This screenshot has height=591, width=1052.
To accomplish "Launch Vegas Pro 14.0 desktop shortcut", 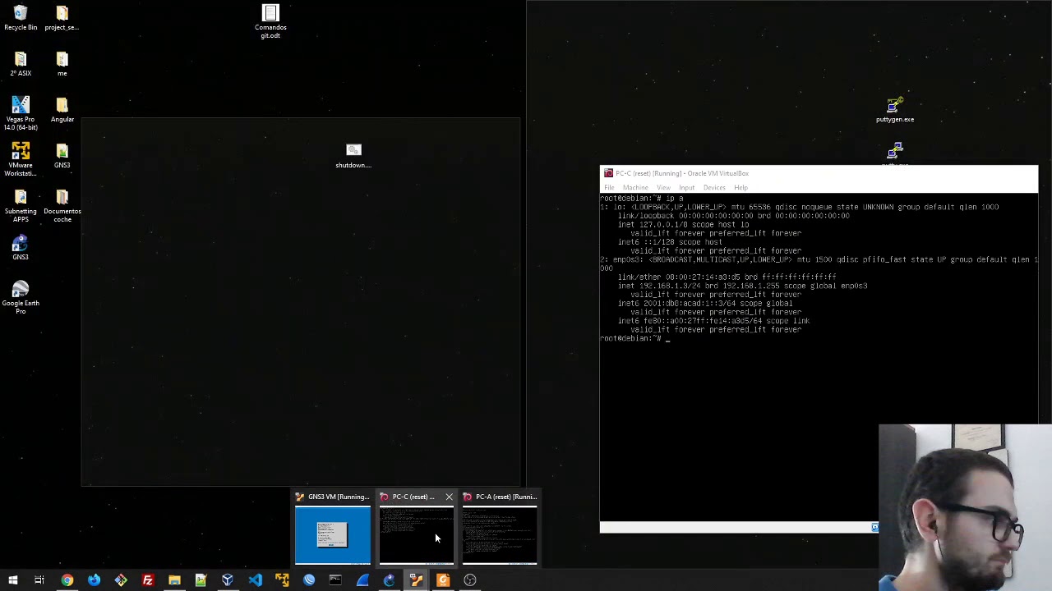I will (x=21, y=113).
